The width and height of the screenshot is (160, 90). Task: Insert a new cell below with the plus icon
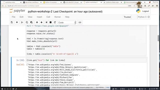click(x=17, y=22)
